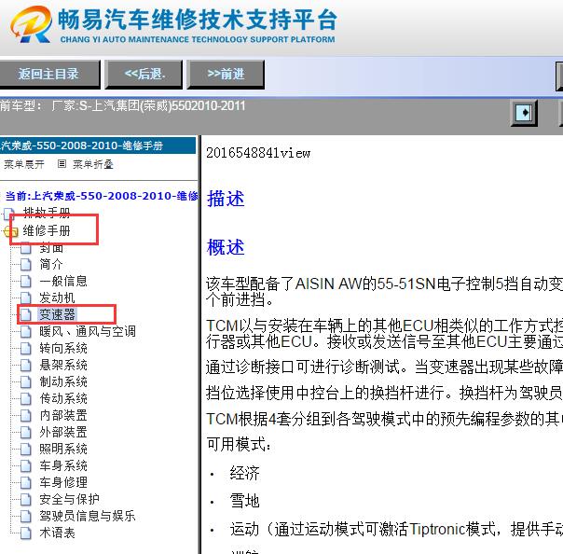Click page icon next to 传动系统

[x=25, y=398]
